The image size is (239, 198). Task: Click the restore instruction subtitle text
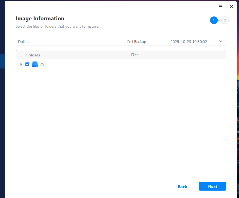click(x=57, y=27)
